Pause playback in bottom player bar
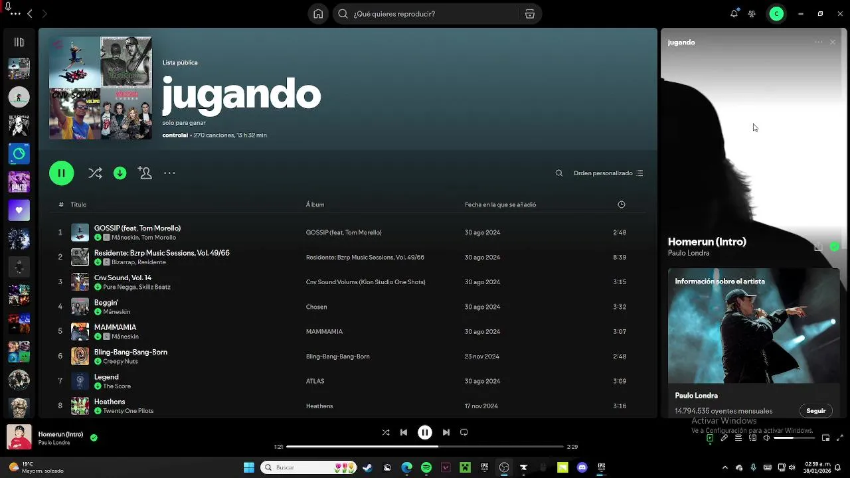This screenshot has height=478, width=850. click(425, 432)
